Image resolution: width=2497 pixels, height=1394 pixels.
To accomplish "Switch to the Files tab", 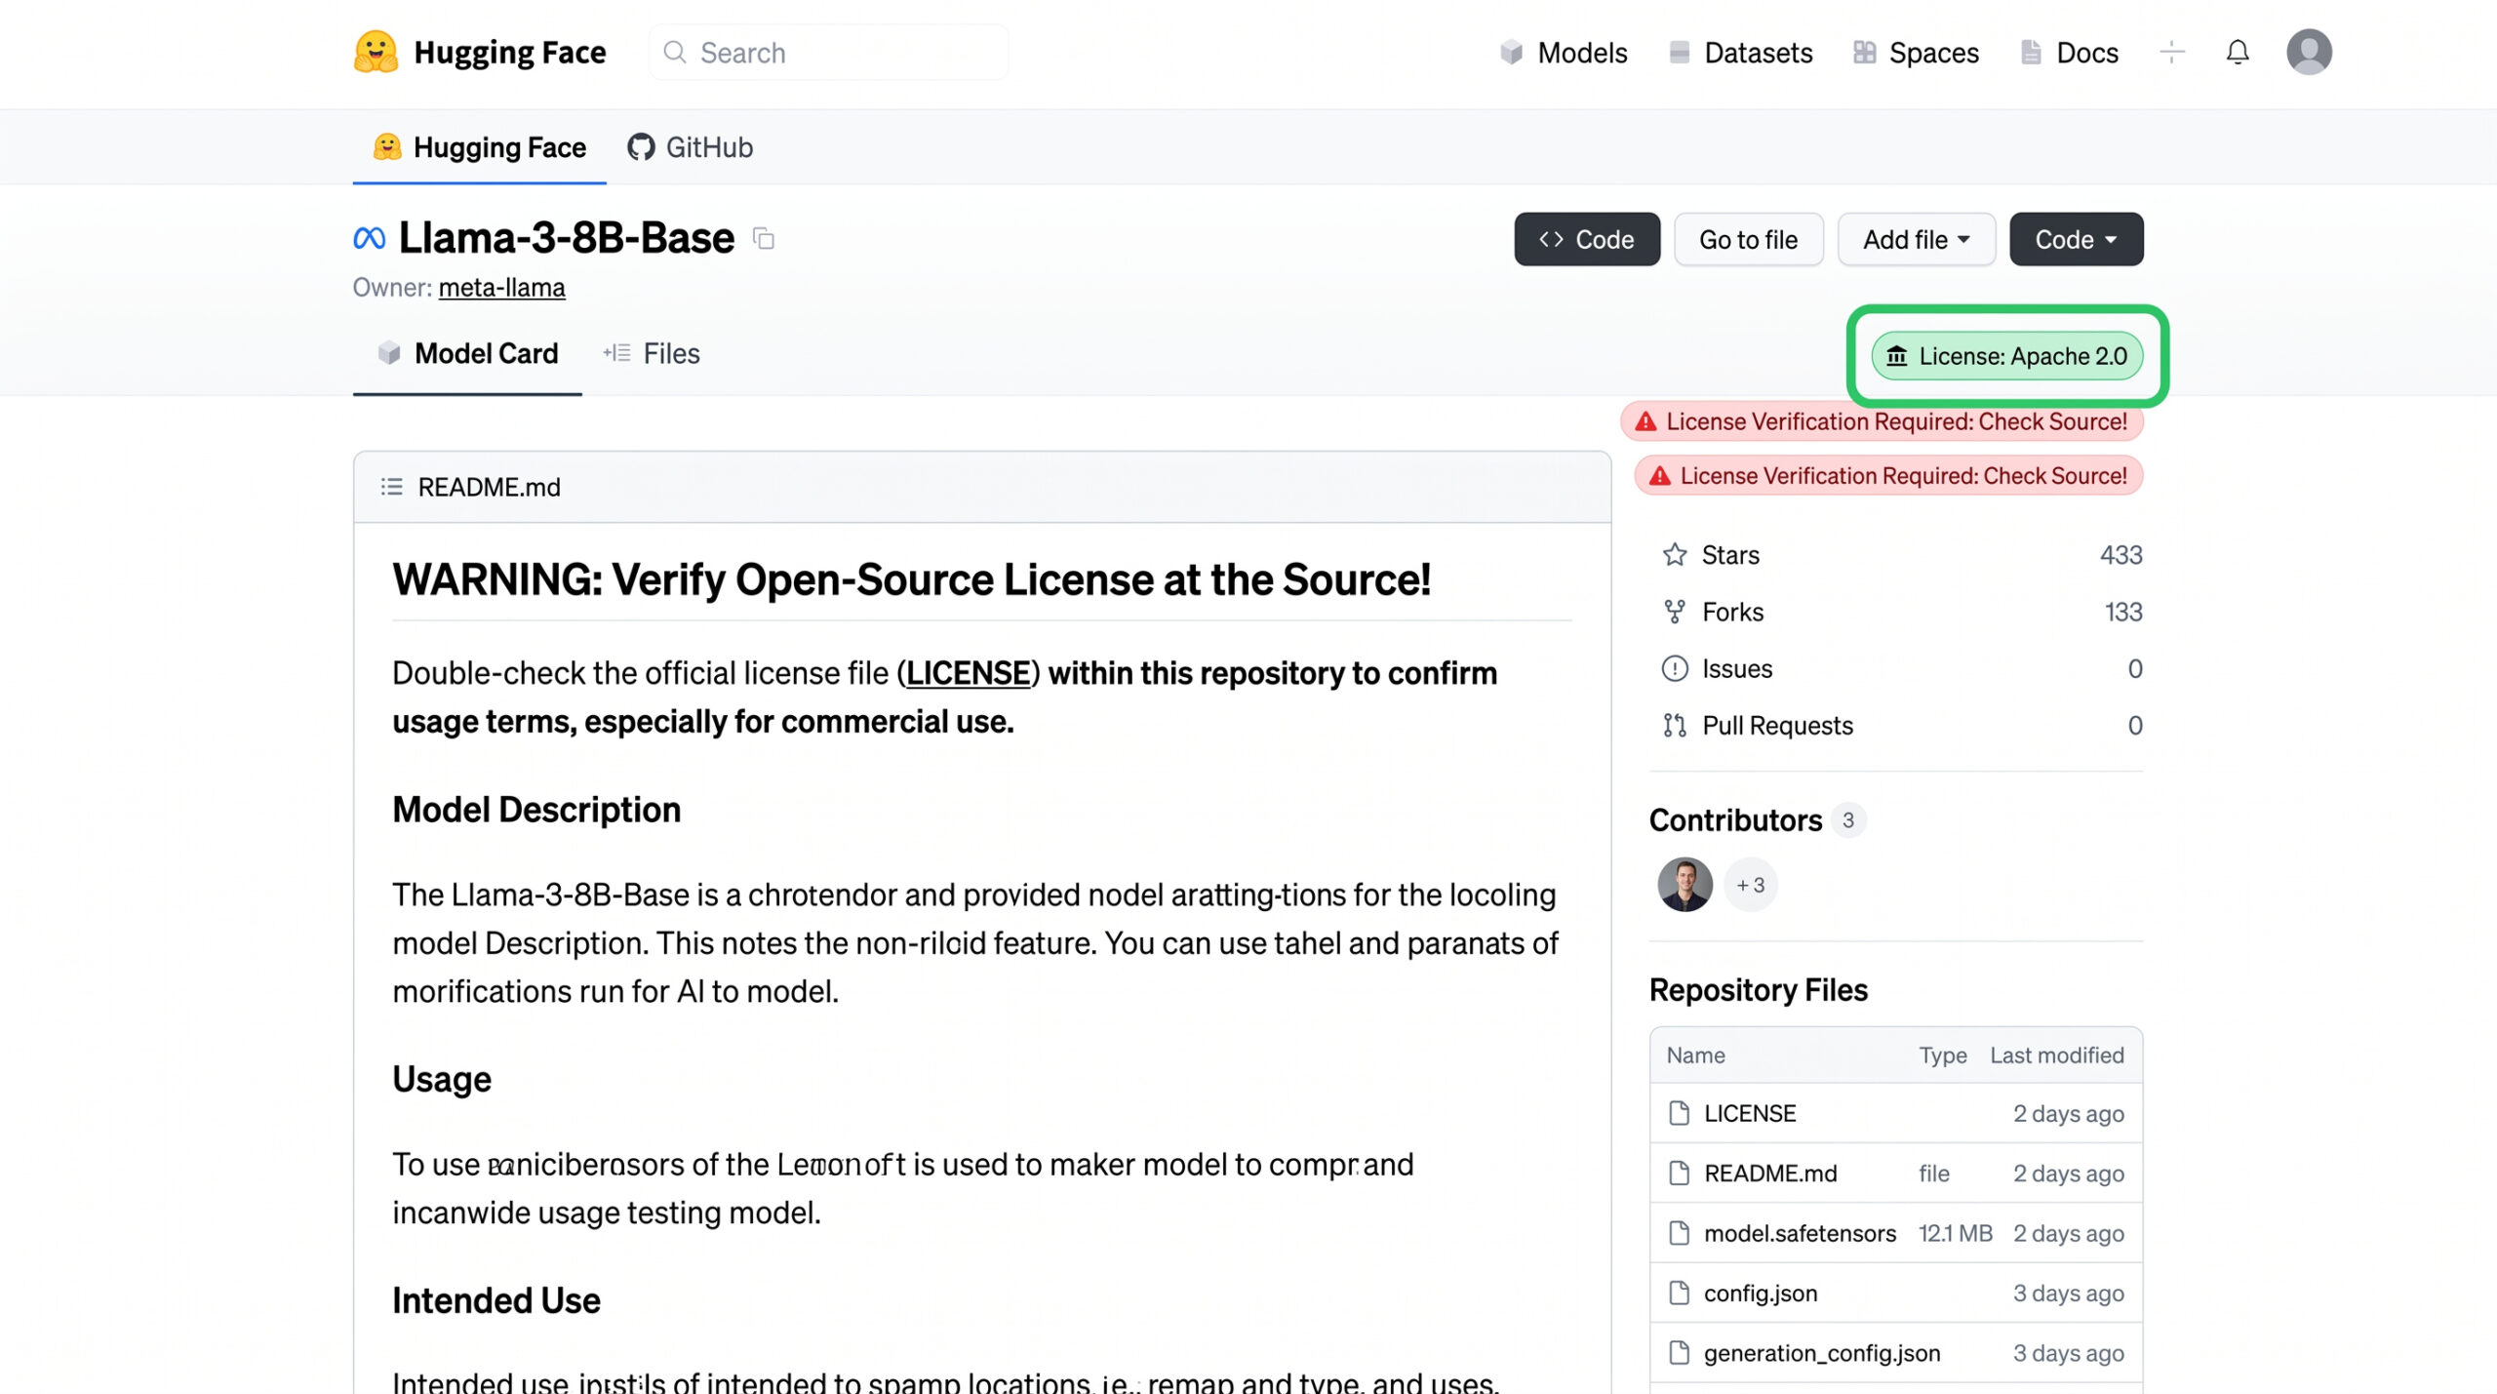I will pos(652,353).
